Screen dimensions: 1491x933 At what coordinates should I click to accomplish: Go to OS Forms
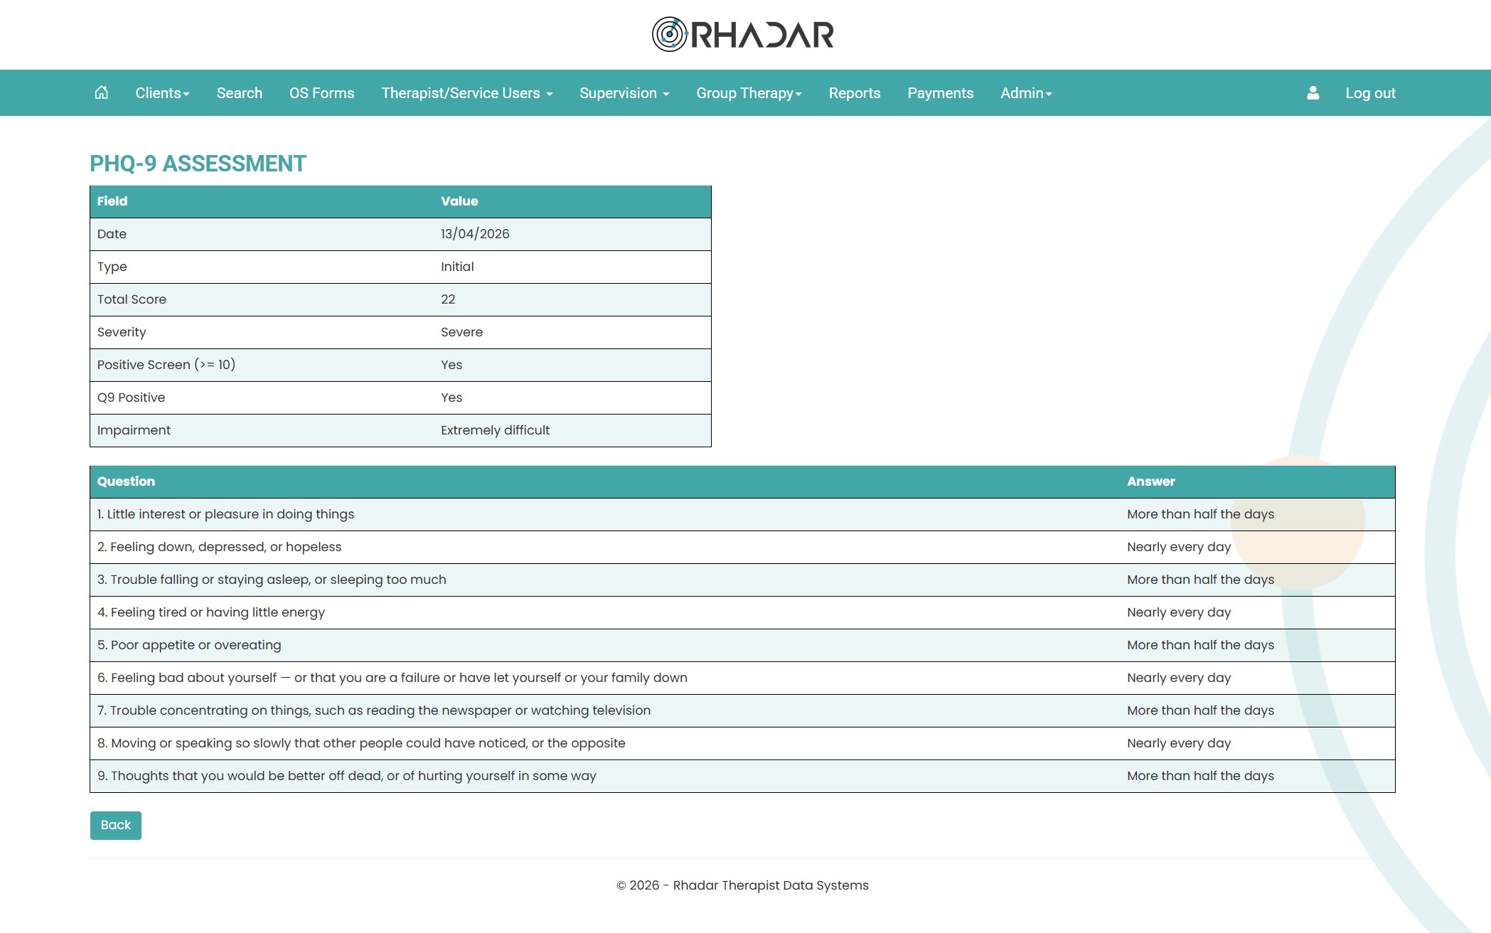(x=321, y=93)
